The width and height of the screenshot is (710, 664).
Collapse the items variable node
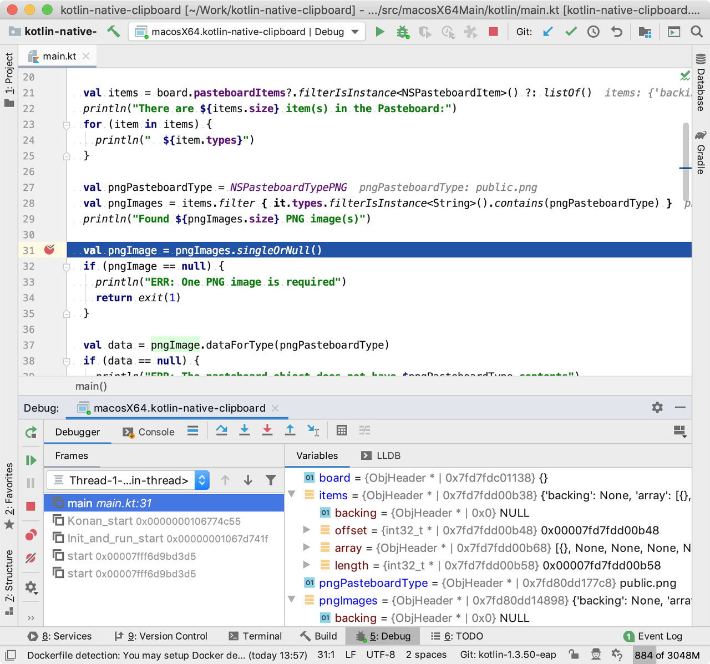pos(292,494)
